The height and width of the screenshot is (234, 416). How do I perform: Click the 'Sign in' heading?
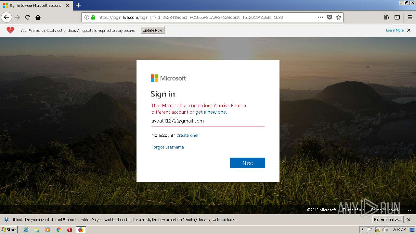163,94
